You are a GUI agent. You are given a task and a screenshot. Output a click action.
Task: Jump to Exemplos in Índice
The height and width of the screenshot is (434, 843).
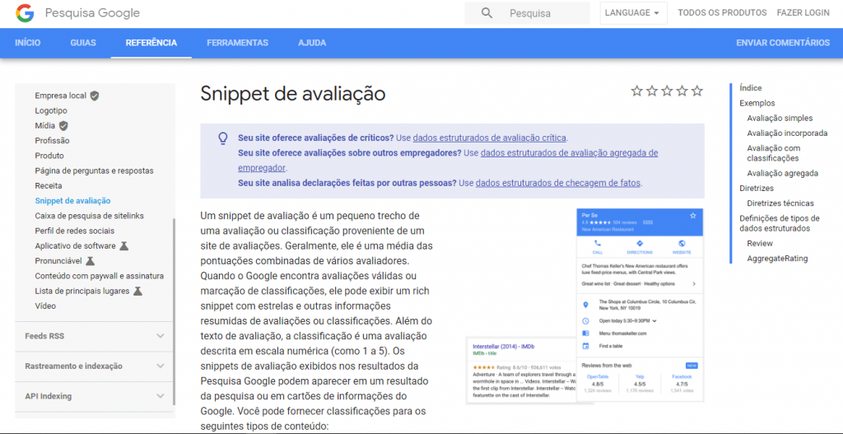757,103
